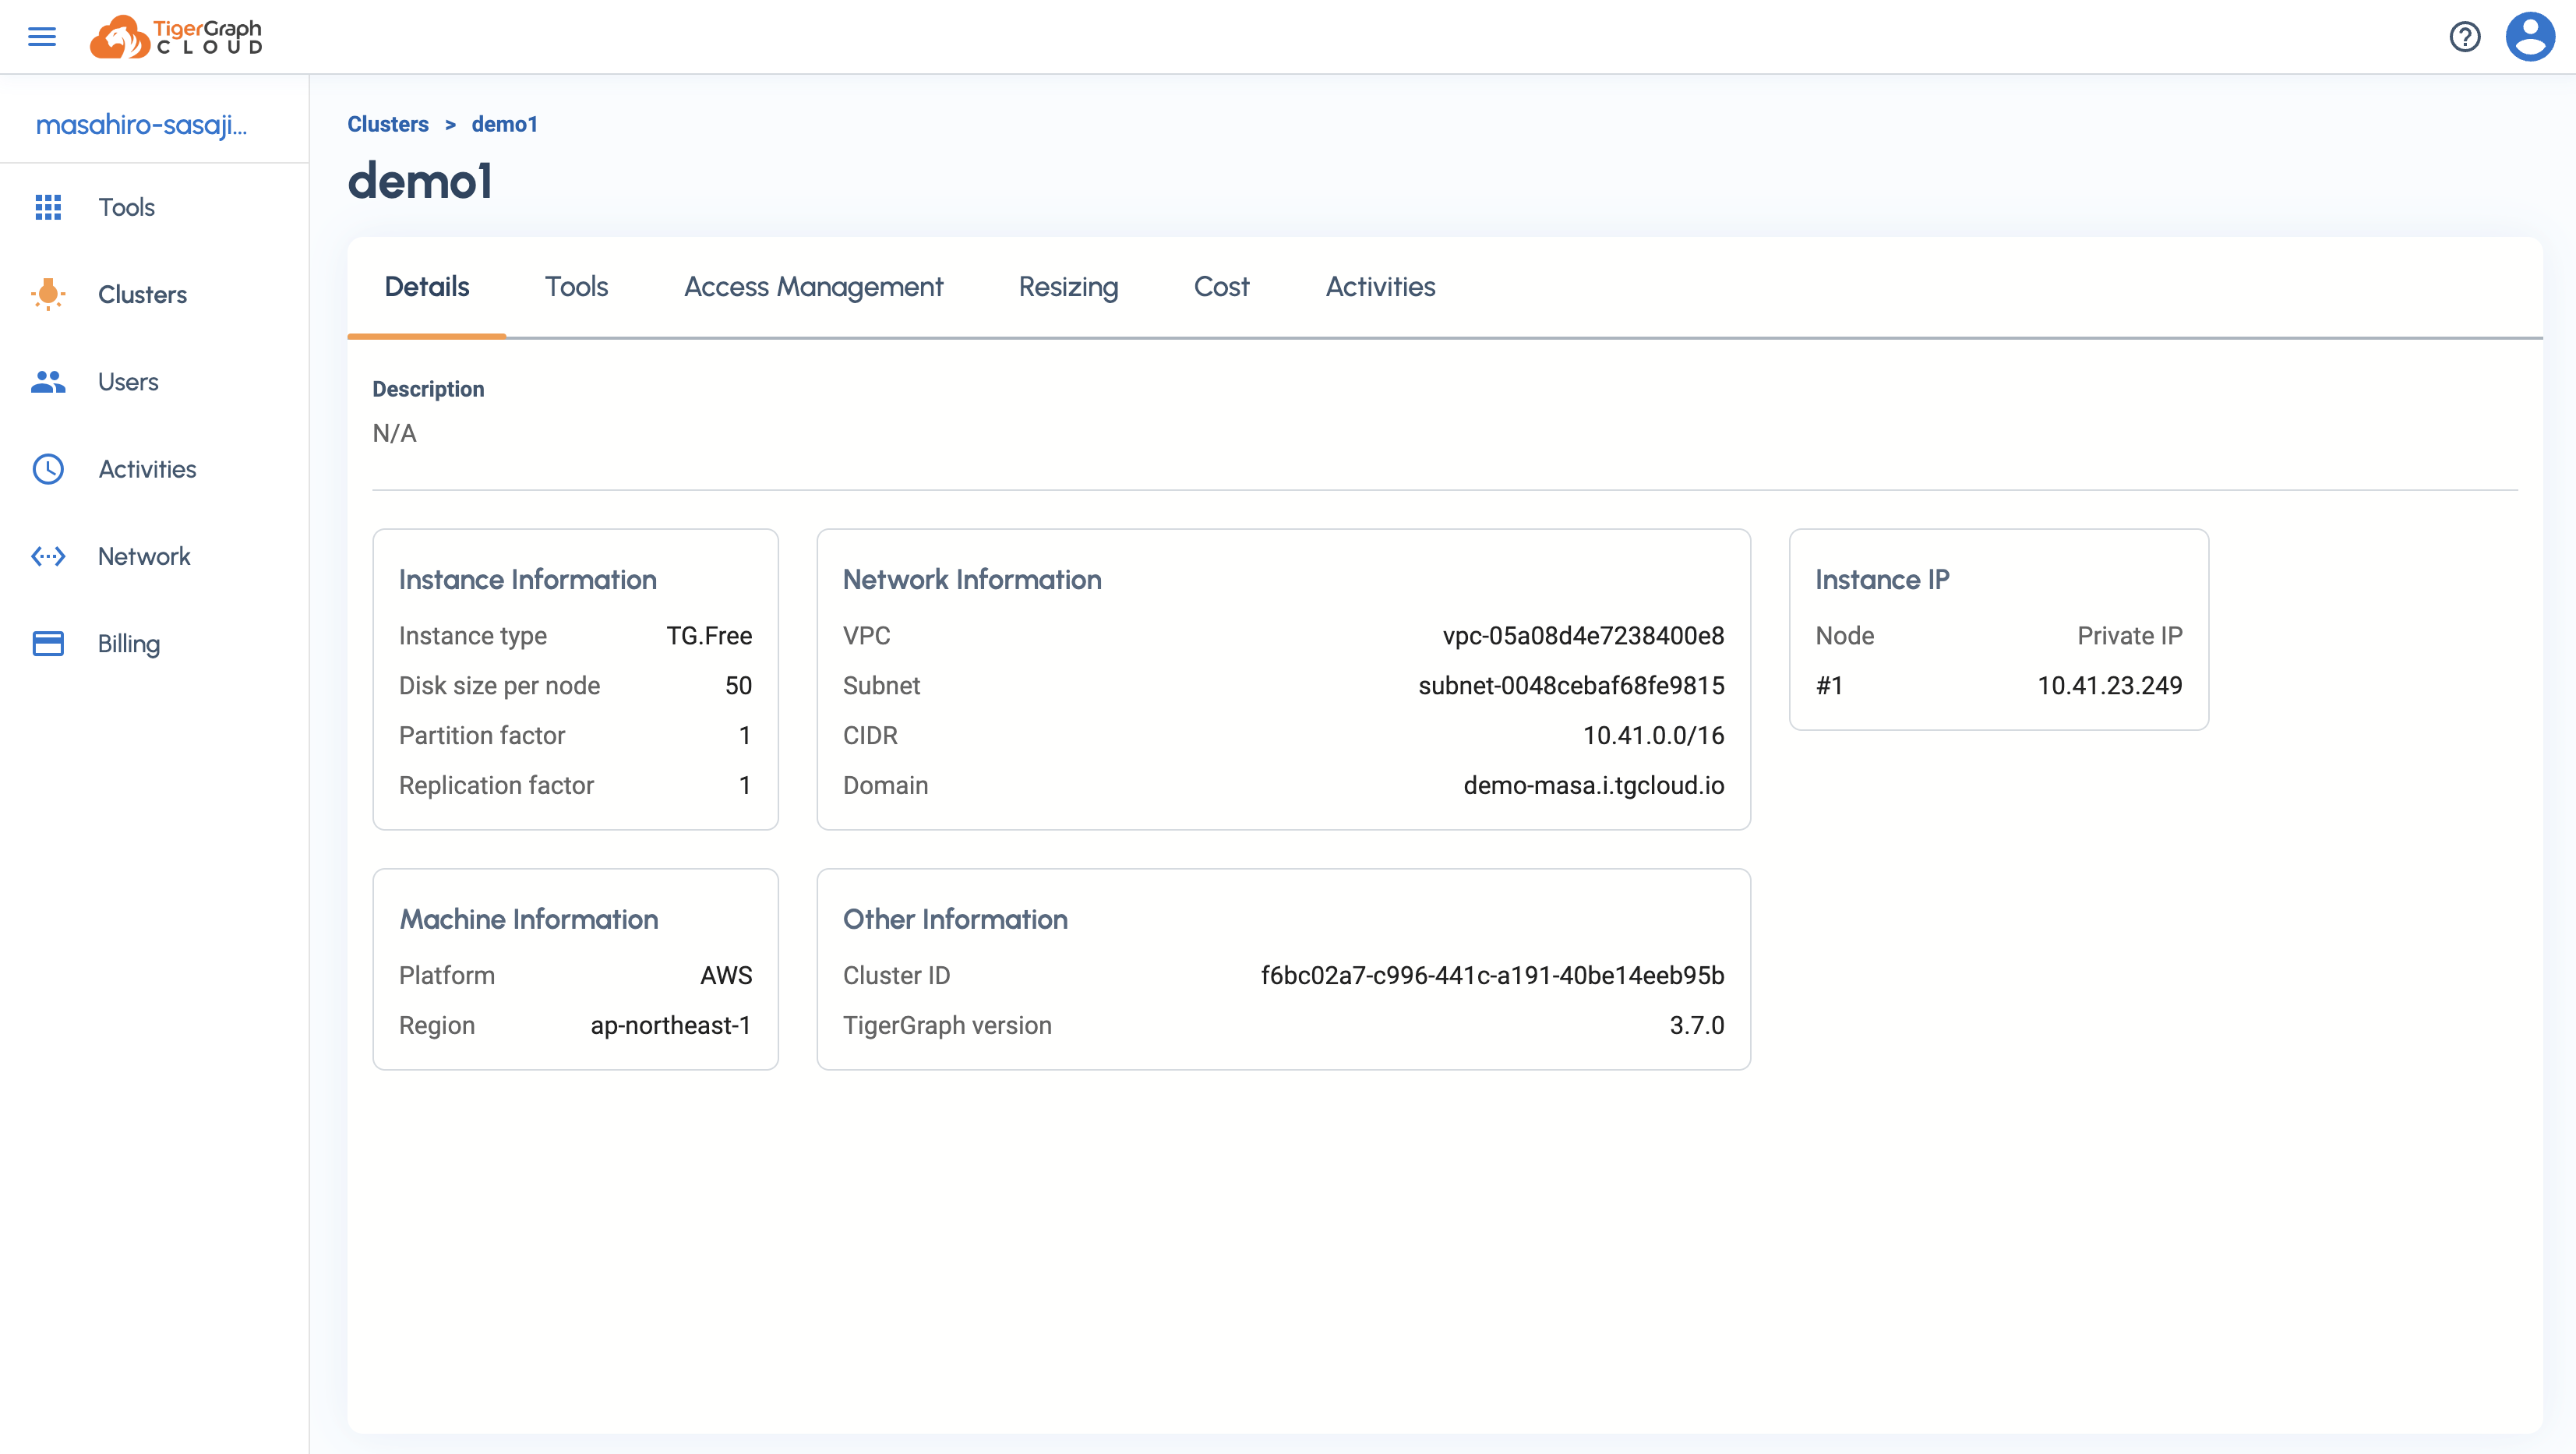Switch to the Access Management tab
The image size is (2576, 1454).
point(813,287)
